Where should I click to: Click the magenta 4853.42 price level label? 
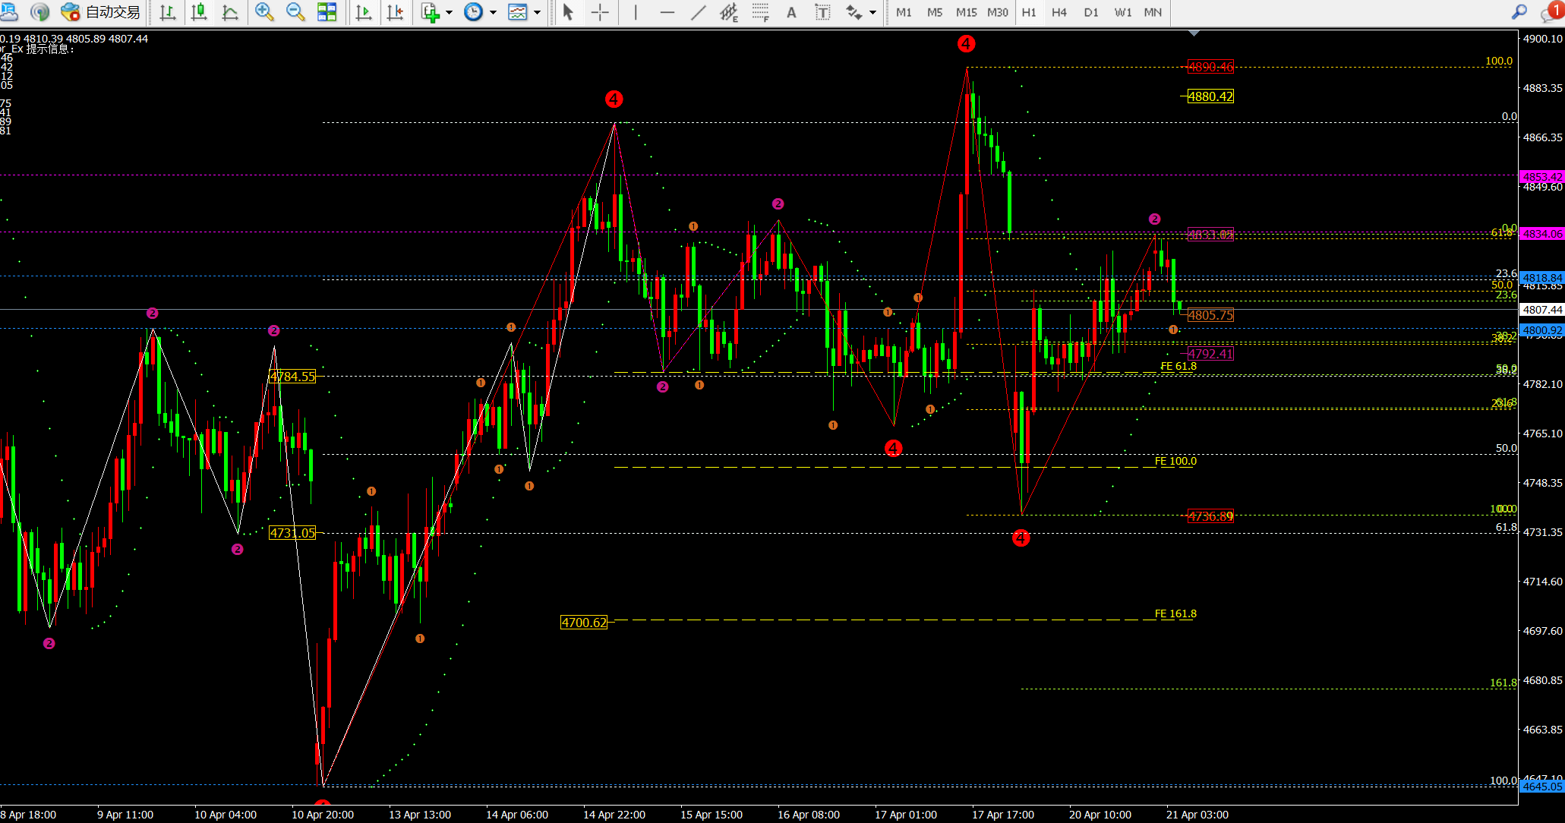point(1541,176)
